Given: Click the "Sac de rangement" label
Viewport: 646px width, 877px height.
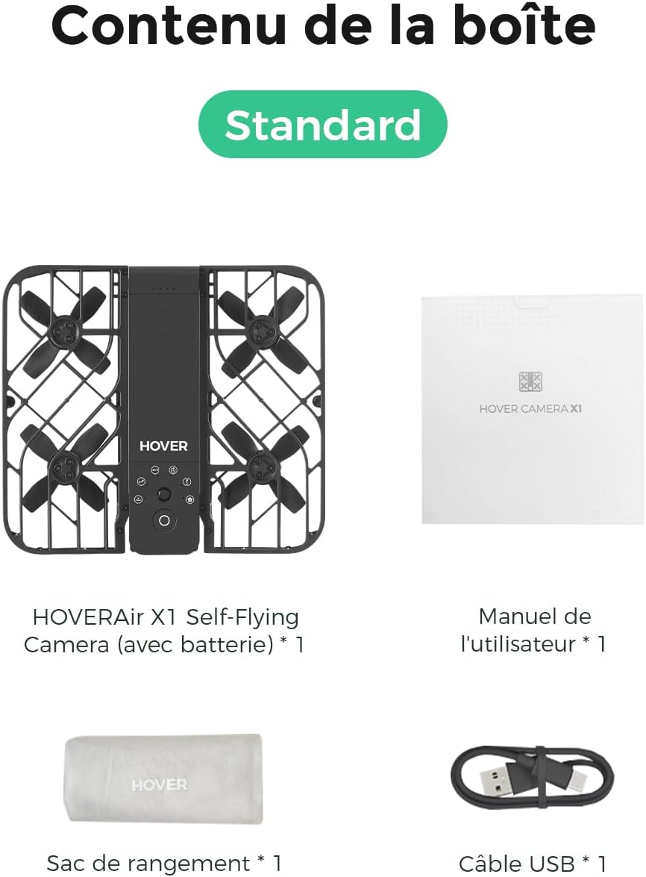Looking at the screenshot, I should (x=148, y=863).
